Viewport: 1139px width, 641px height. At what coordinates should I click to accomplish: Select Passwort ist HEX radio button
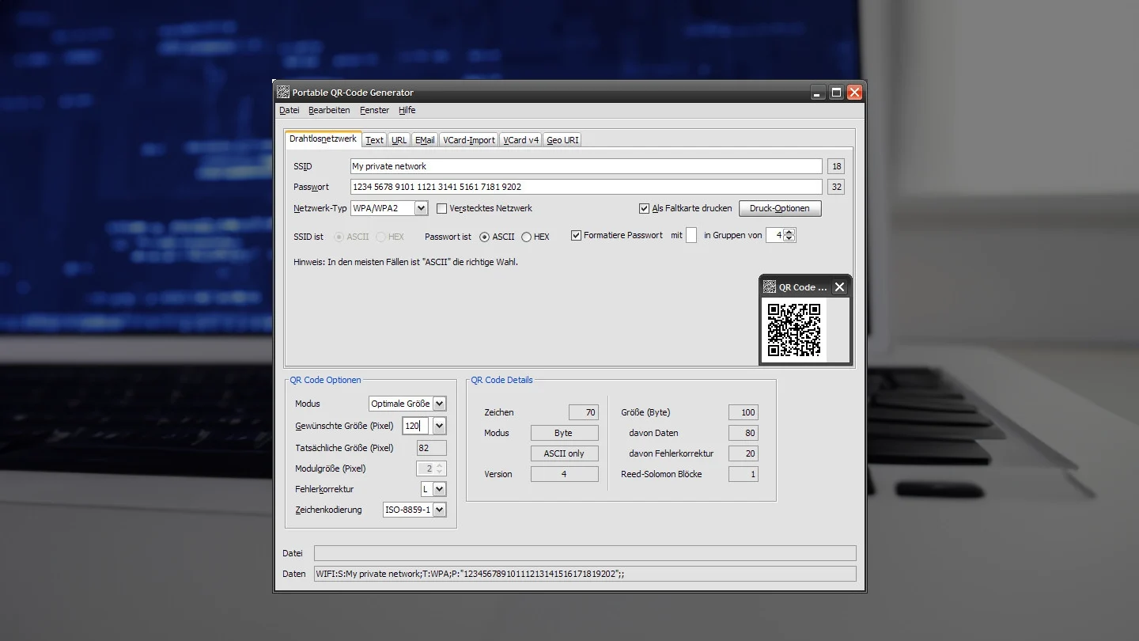[526, 237]
